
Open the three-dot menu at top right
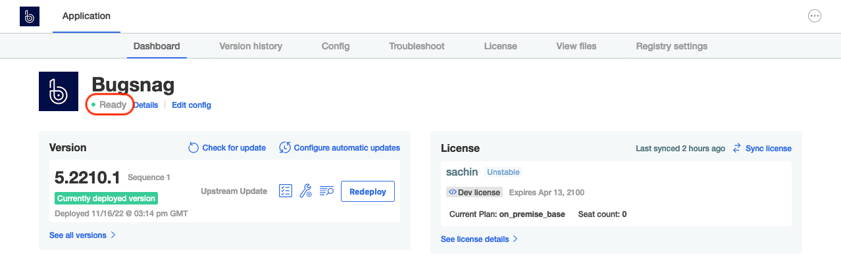(815, 16)
